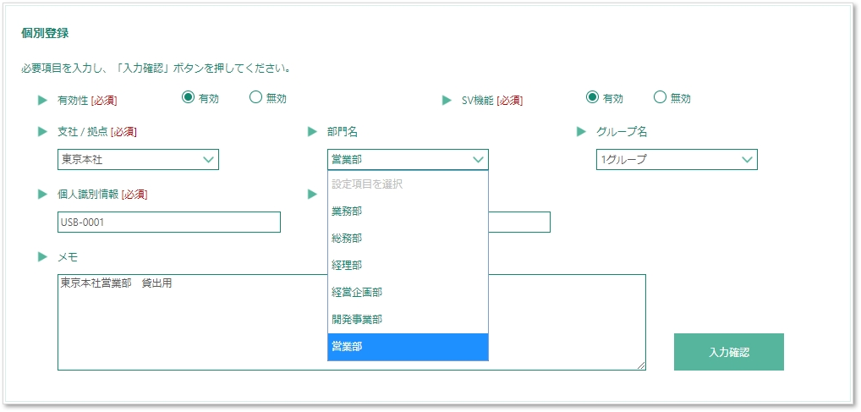The image size is (861, 412).
Task: Collapse the 部門名 dropdown showing 営業部
Action: (x=408, y=159)
